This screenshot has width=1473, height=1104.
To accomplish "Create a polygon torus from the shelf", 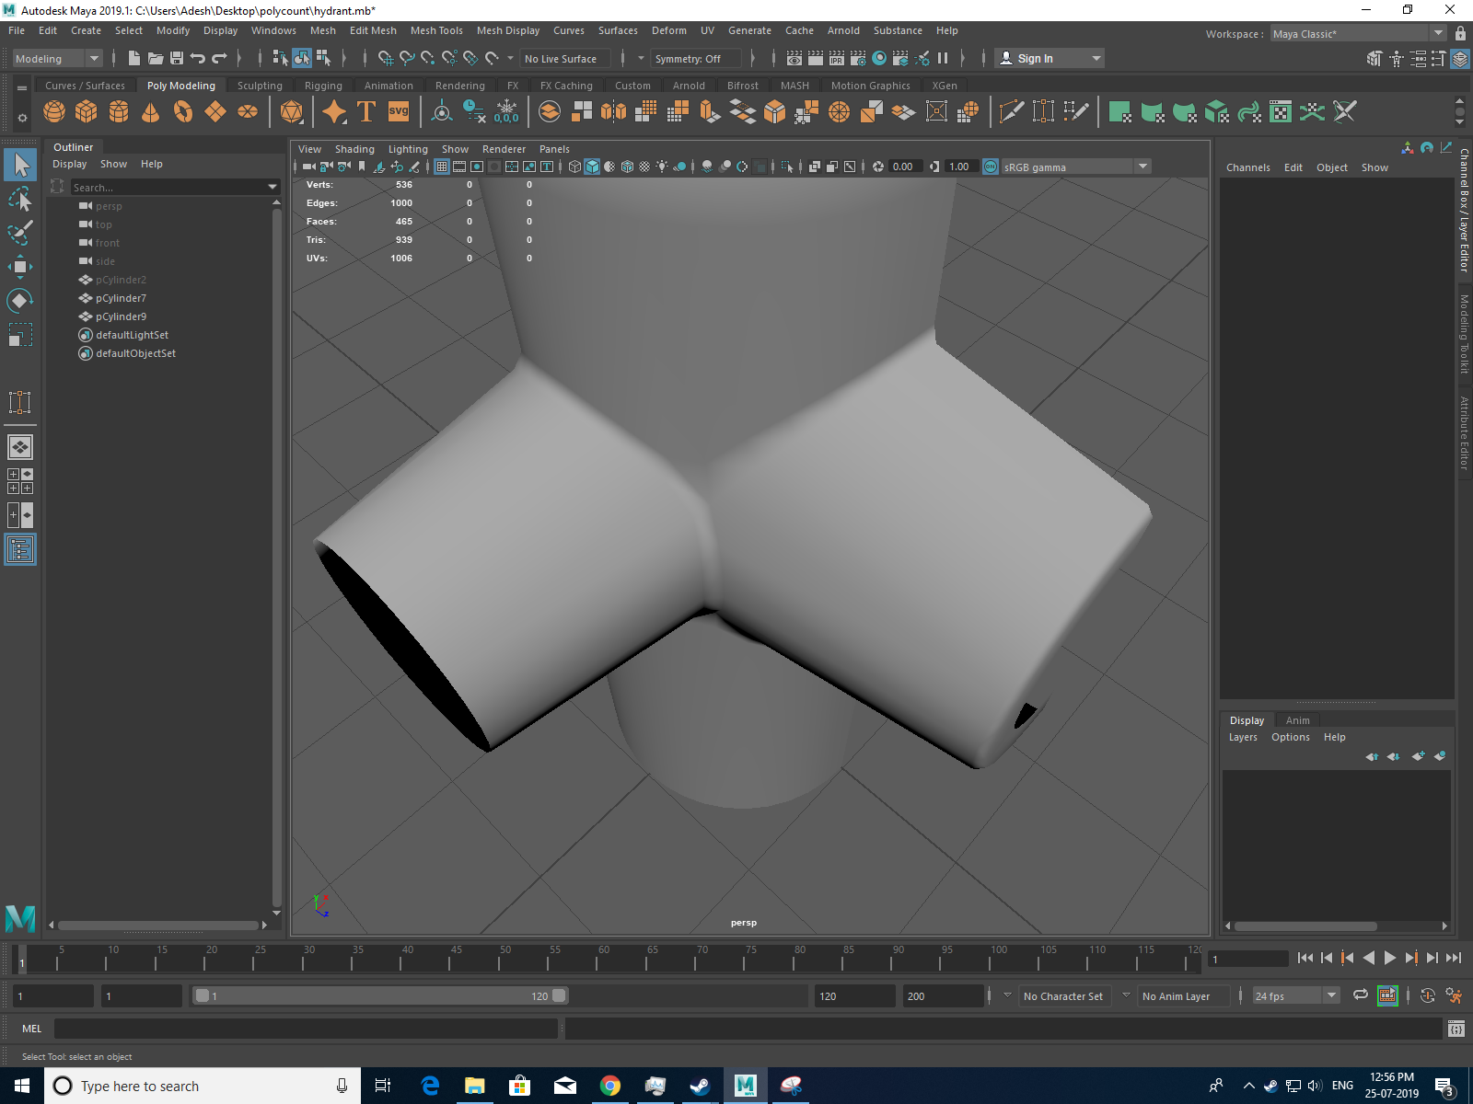I will (x=183, y=112).
